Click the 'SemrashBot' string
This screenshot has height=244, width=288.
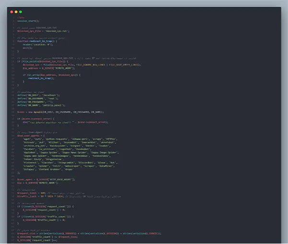(x=89, y=143)
